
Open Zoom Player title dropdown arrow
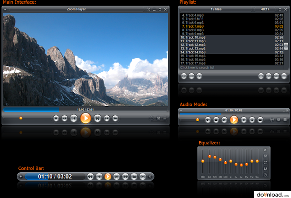click(x=5, y=10)
